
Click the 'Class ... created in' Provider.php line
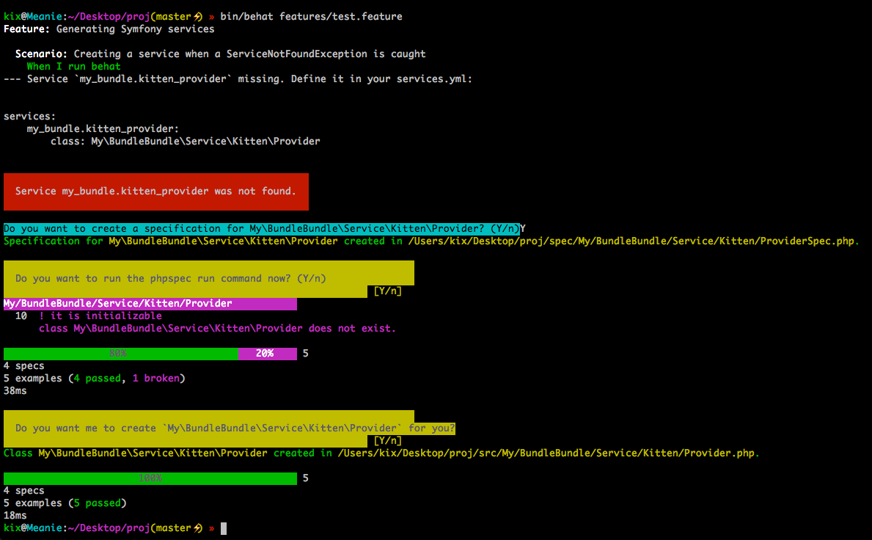click(x=381, y=453)
